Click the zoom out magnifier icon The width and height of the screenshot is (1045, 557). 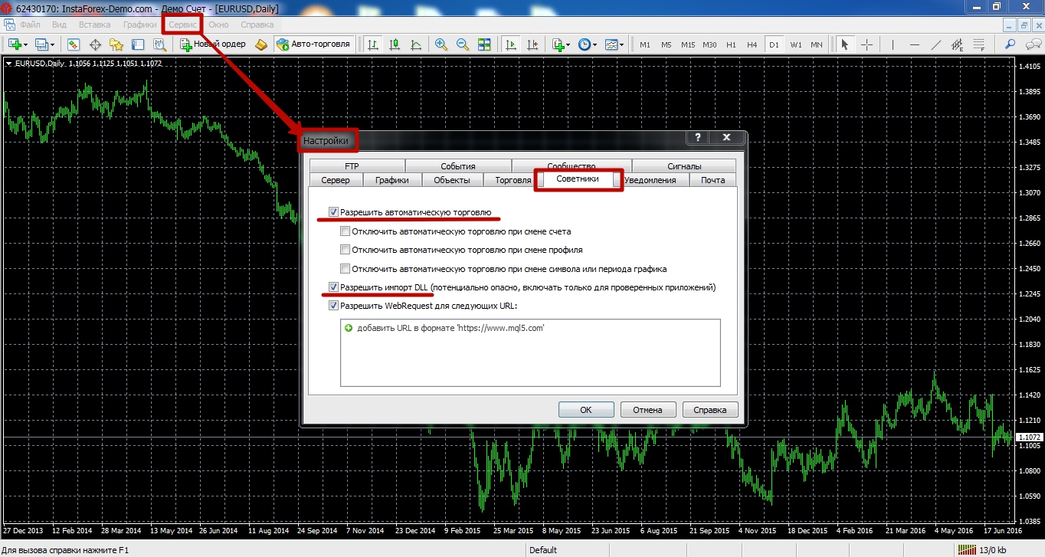[x=462, y=44]
